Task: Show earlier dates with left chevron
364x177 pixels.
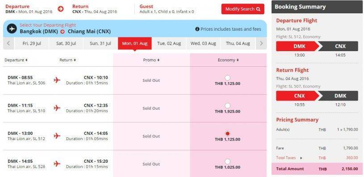Action: tap(8, 43)
